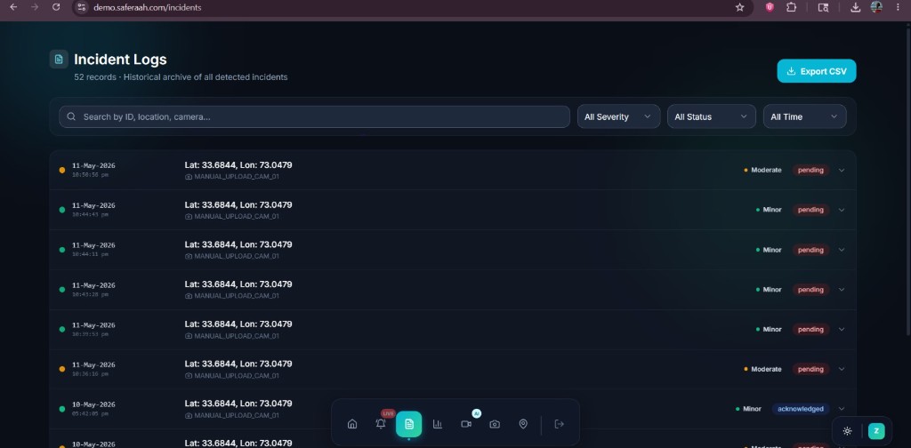Click the orange status dot of 10:50:56 pm row
This screenshot has width=911, height=448.
pos(62,170)
